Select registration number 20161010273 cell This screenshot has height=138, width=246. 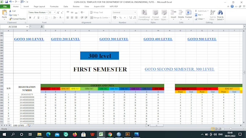[x=27, y=94]
